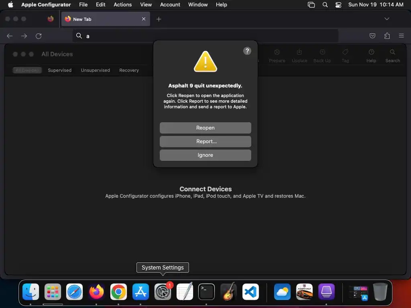Open Asphalt 9 from the Dock

point(304,292)
